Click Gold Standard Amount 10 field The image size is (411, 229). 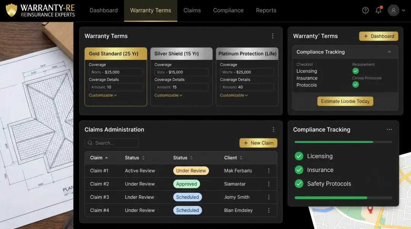116,87
